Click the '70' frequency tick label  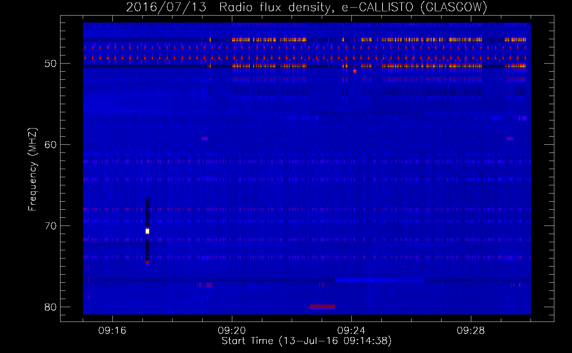pyautogui.click(x=51, y=226)
